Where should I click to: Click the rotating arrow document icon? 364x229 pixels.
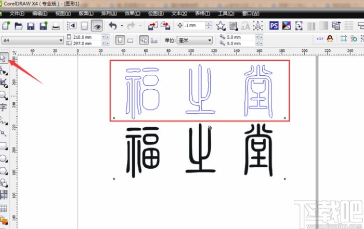(x=299, y=26)
